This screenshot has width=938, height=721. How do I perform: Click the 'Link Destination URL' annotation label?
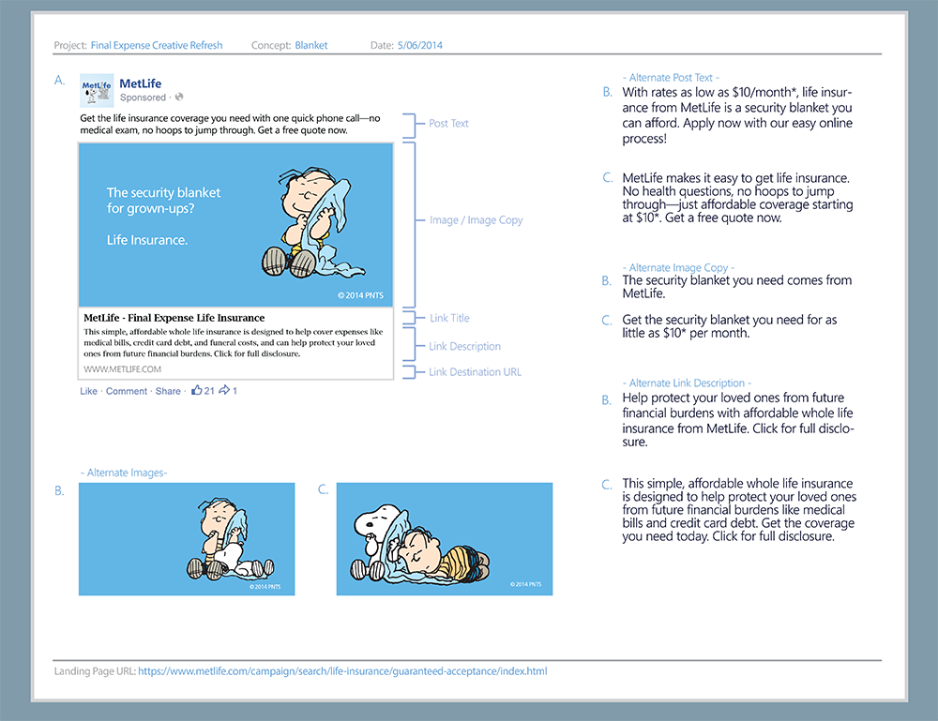click(475, 372)
